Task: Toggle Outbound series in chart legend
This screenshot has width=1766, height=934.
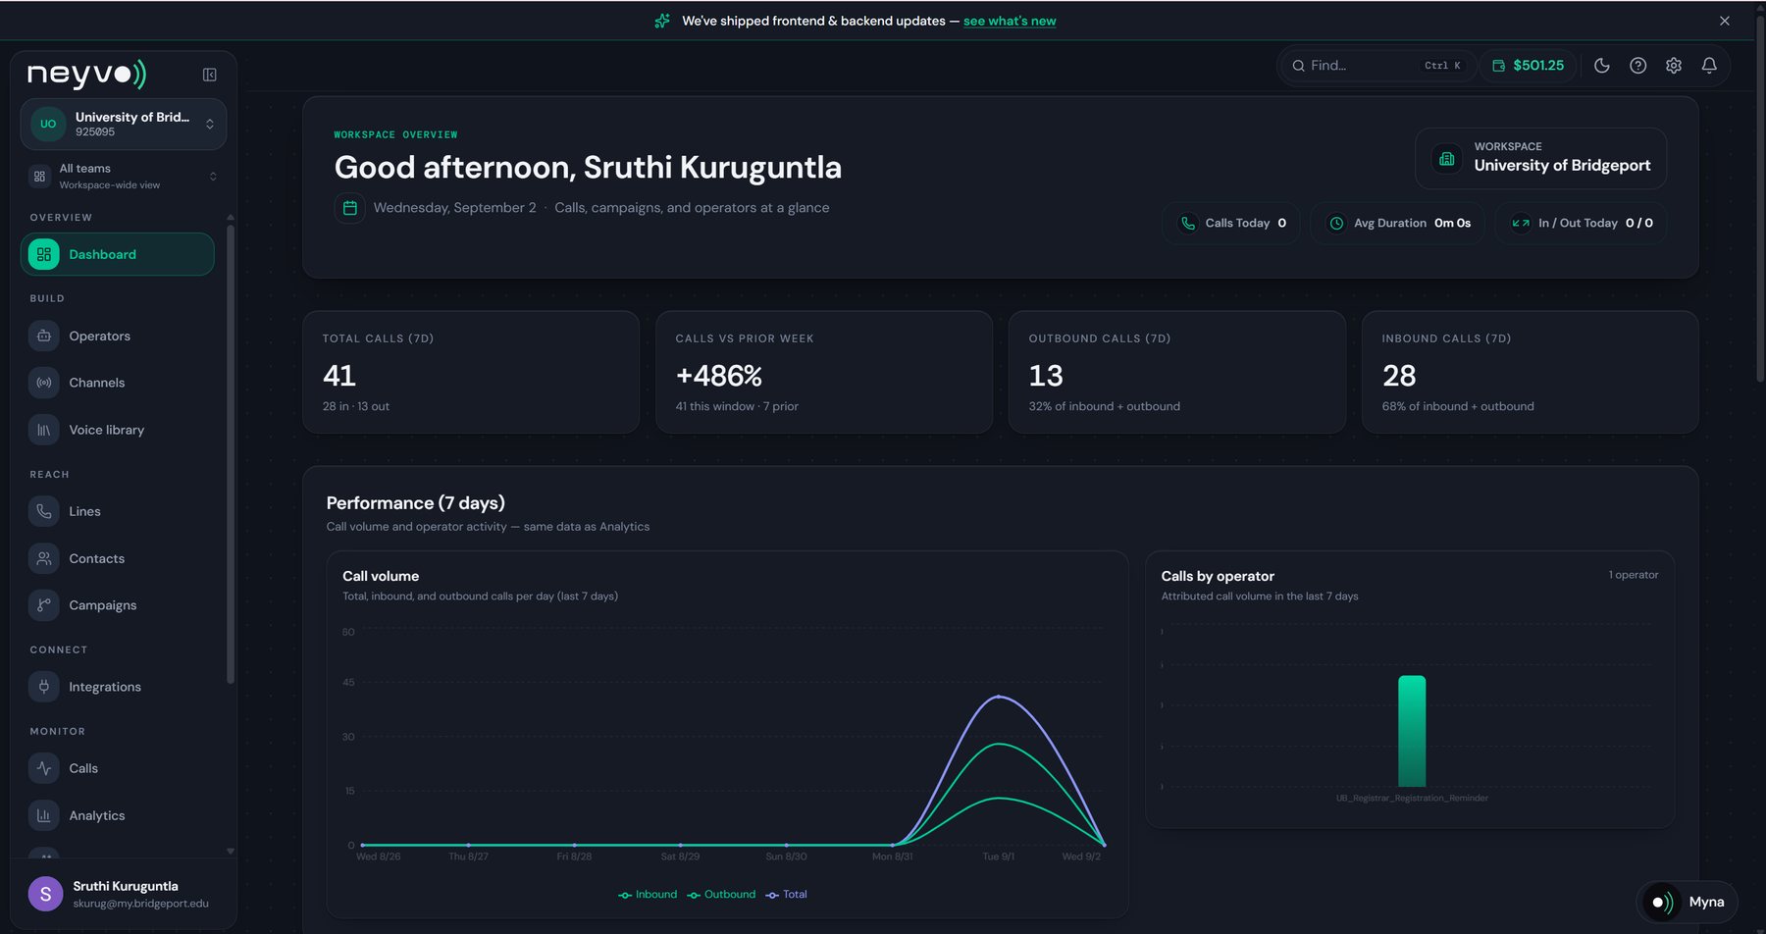Action: 721,895
